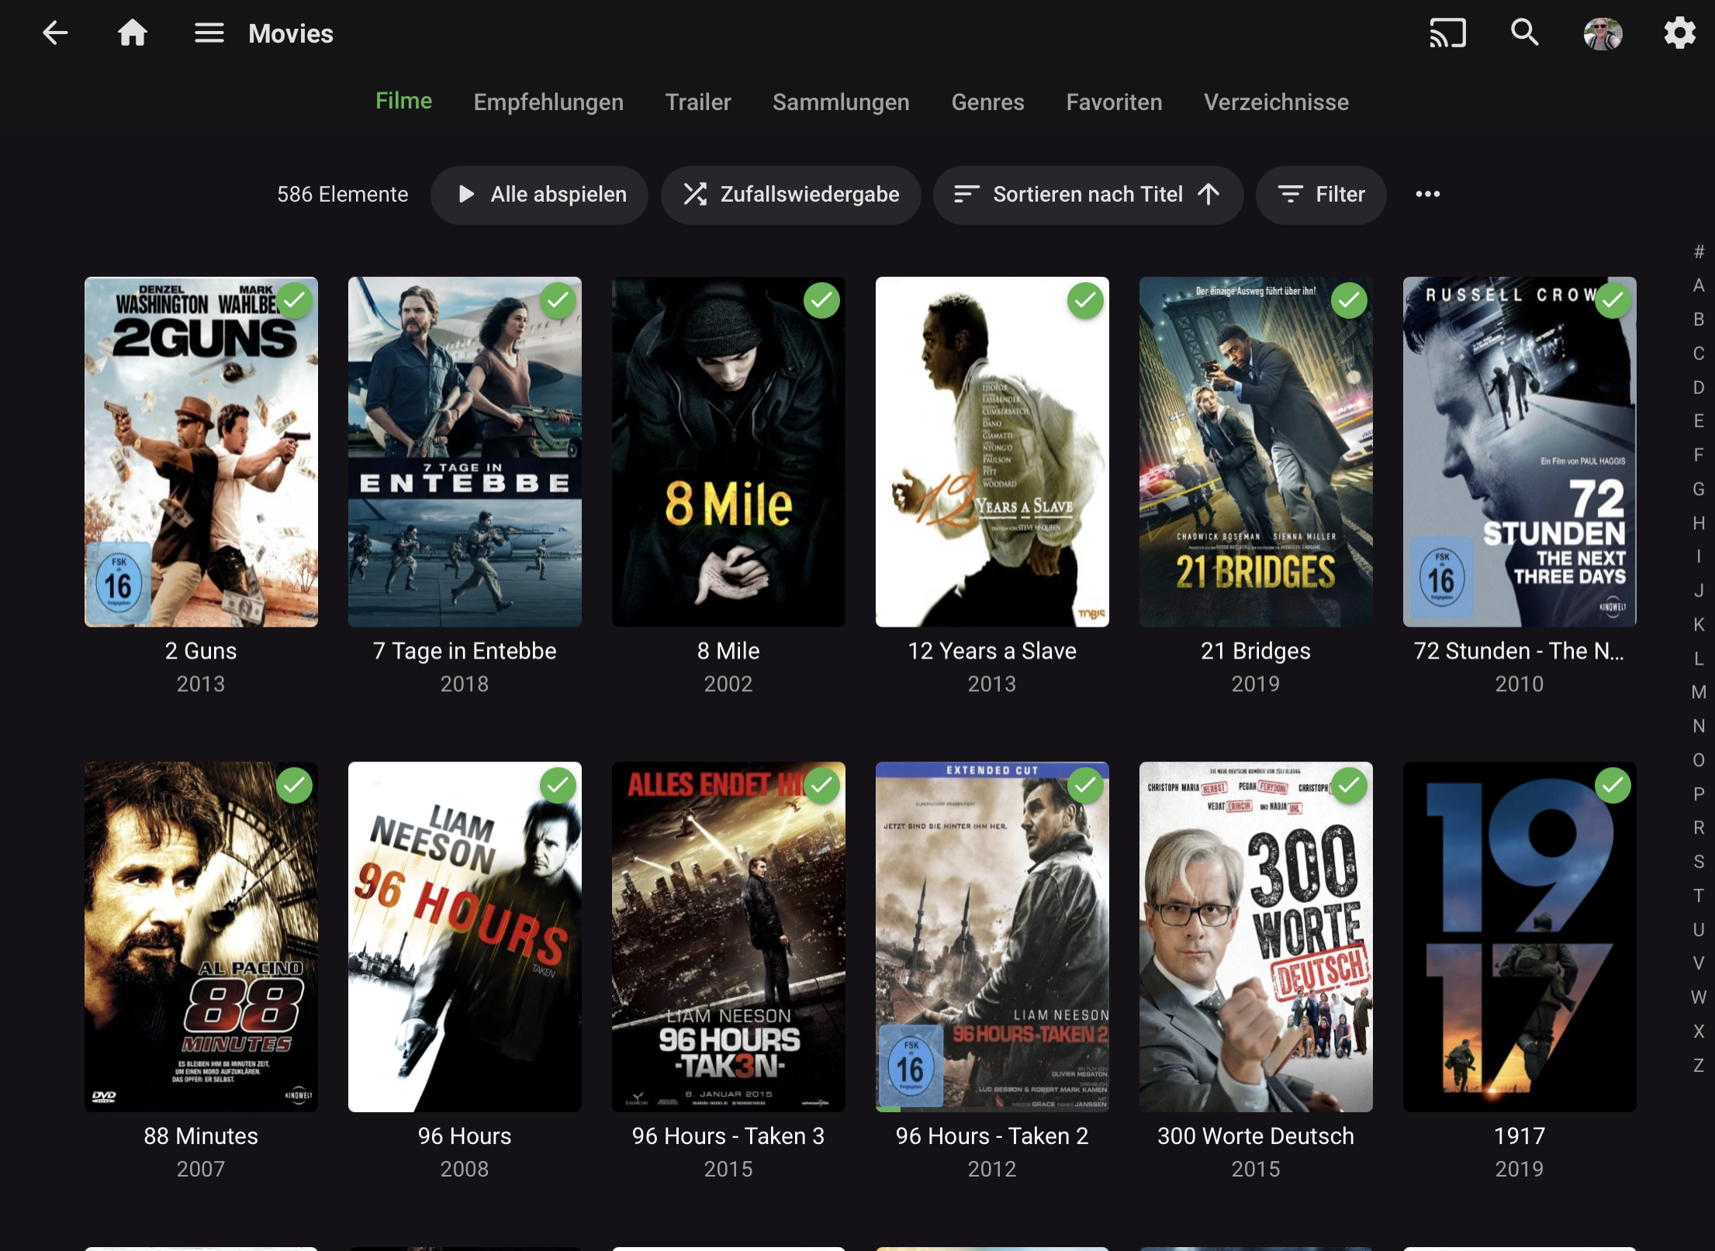The image size is (1715, 1251).
Task: Switch to the Filme tab
Action: coord(403,102)
